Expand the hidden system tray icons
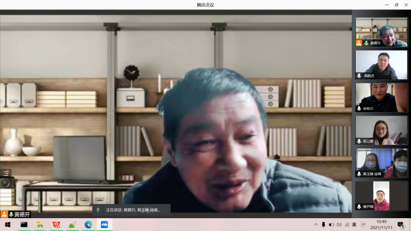The image size is (411, 231). click(x=316, y=225)
